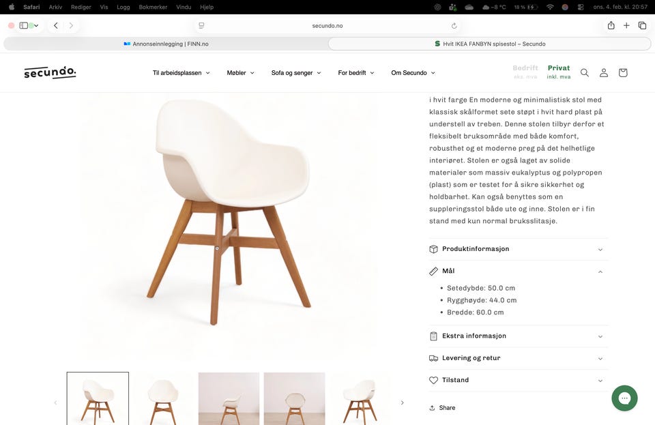The image size is (655, 425).
Task: Click the Share link
Action: click(x=442, y=408)
